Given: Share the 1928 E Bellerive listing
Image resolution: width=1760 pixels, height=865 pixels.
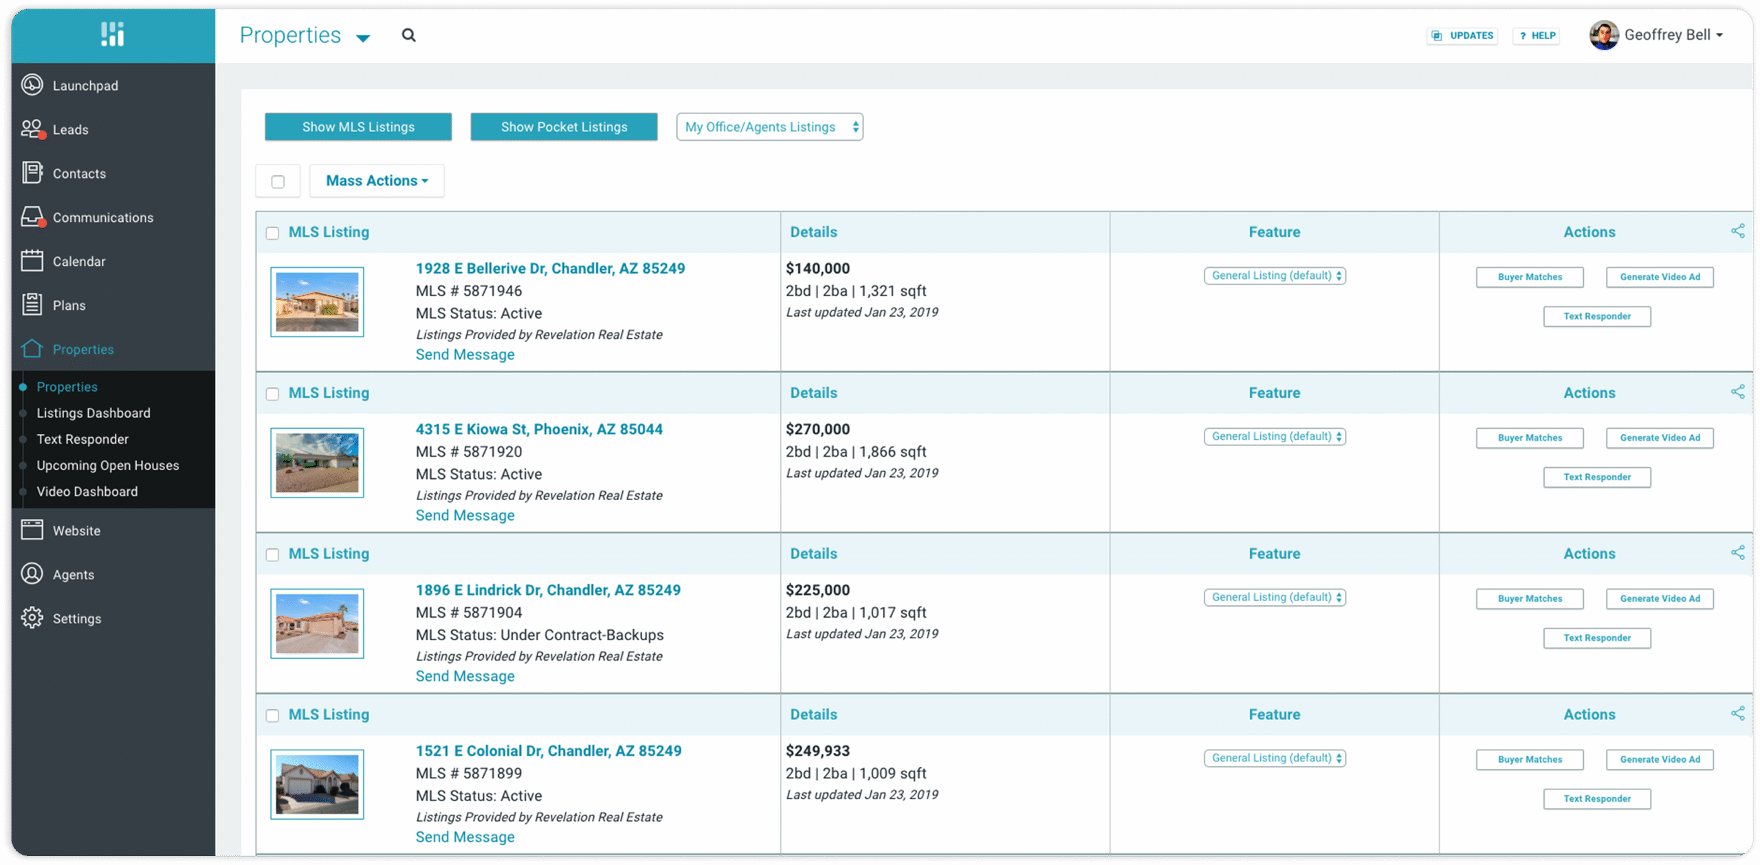Looking at the screenshot, I should pyautogui.click(x=1737, y=231).
